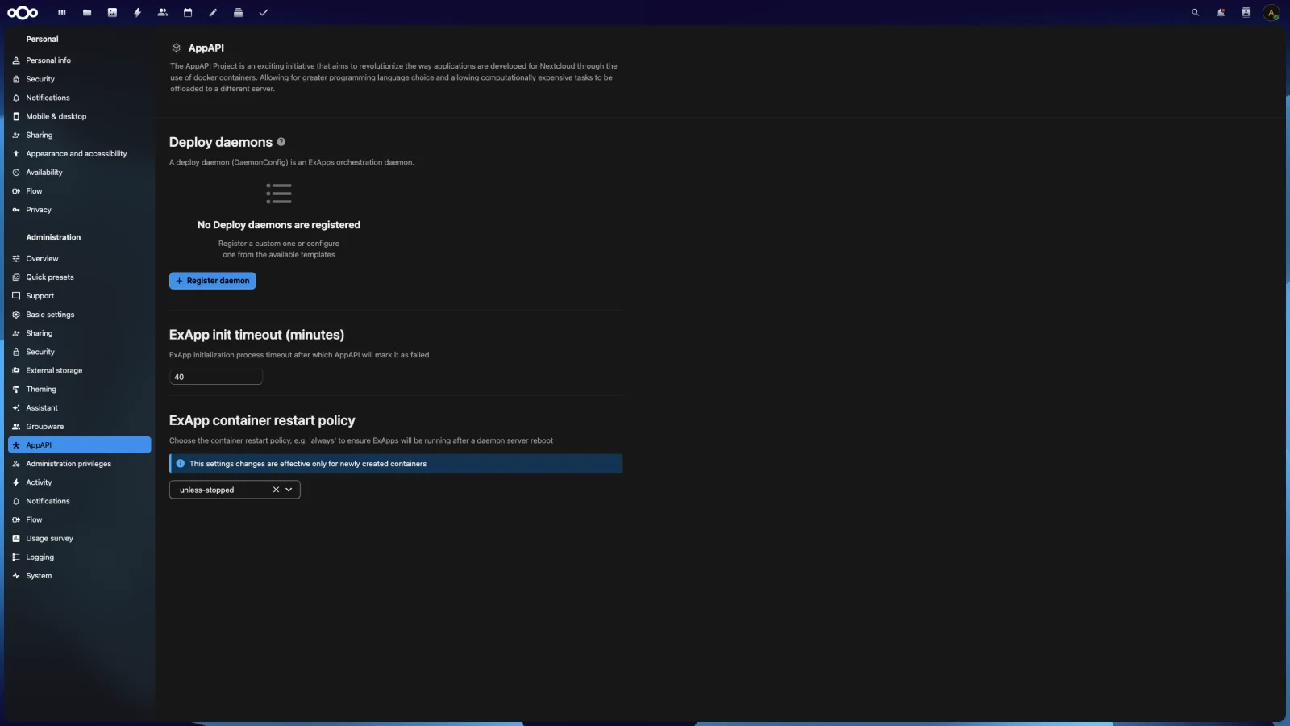Select Availability in the sidebar
Viewport: 1290px width, 726px height.
coord(80,172)
